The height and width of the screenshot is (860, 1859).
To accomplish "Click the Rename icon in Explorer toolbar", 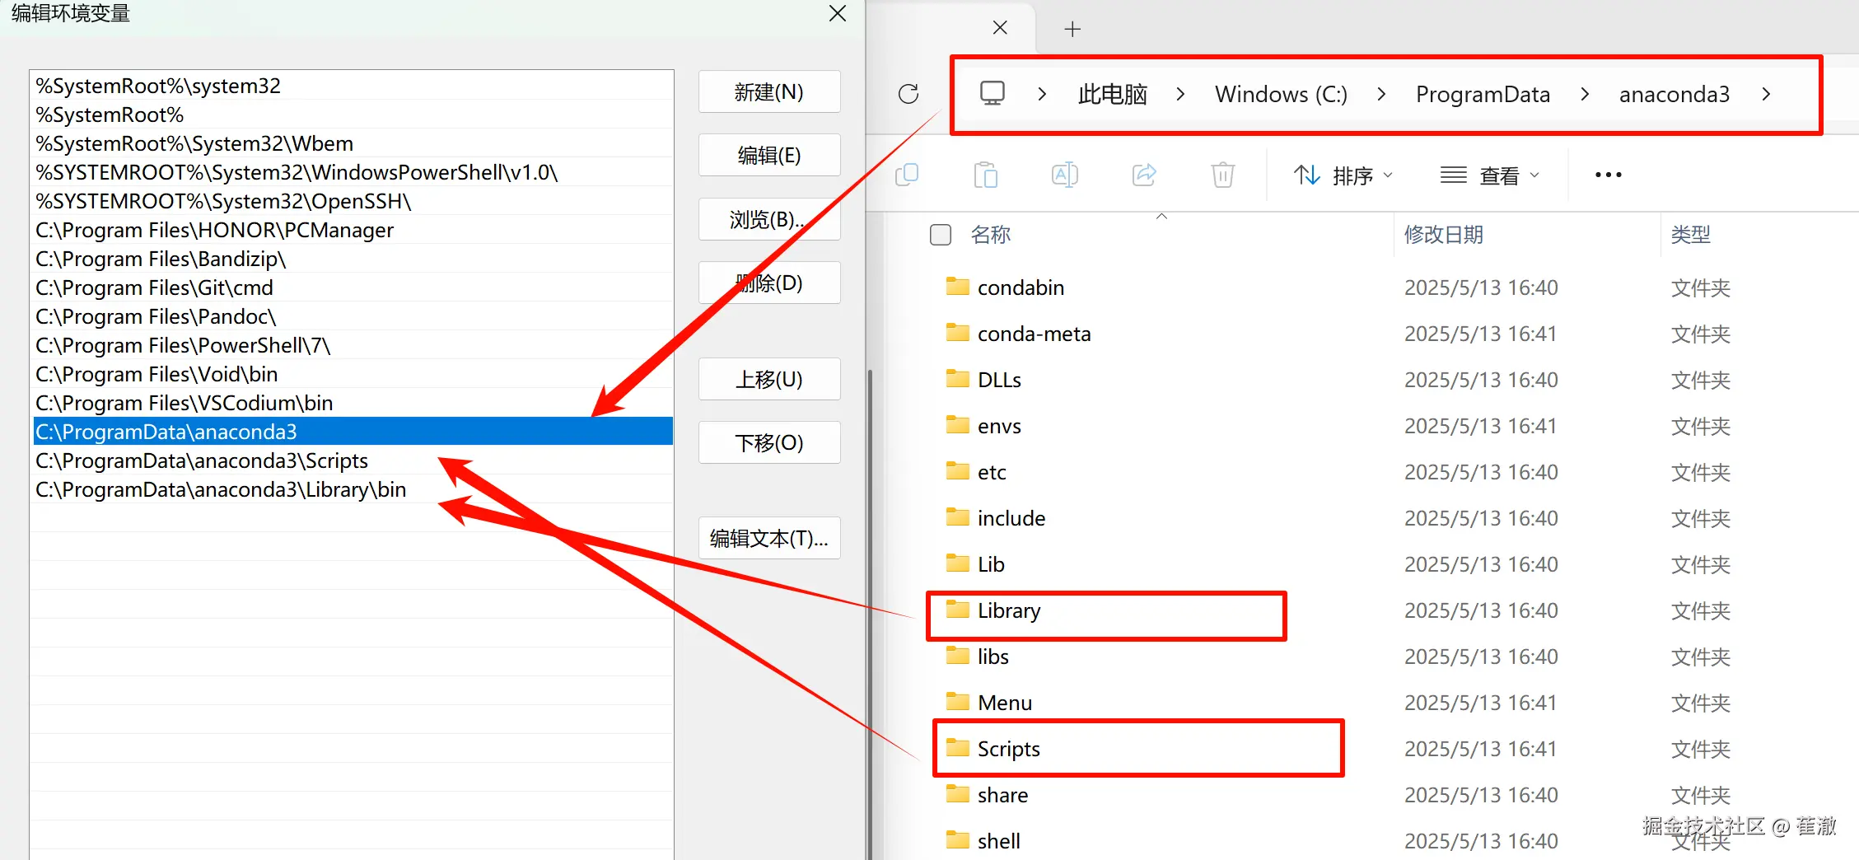I will [x=1065, y=175].
